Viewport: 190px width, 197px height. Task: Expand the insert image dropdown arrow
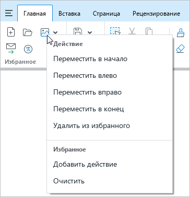pos(55,32)
